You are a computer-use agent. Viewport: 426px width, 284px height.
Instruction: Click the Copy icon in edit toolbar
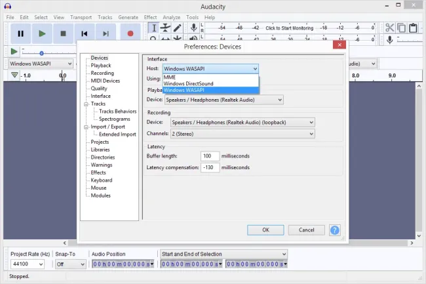pyautogui.click(x=401, y=28)
